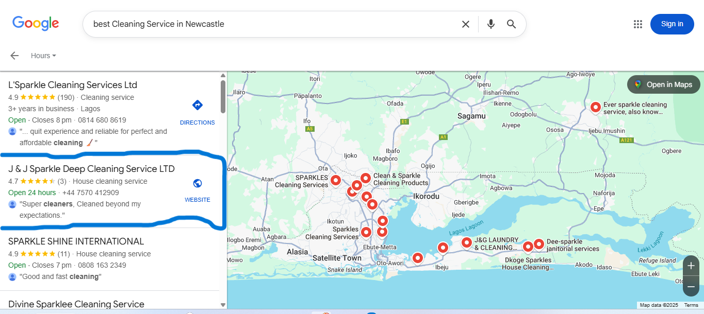Click the L'Sparkle review snippet text

pos(93,137)
